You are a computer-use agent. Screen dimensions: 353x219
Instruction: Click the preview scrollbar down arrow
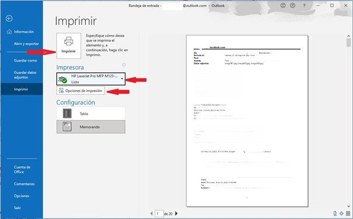pyautogui.click(x=348, y=206)
